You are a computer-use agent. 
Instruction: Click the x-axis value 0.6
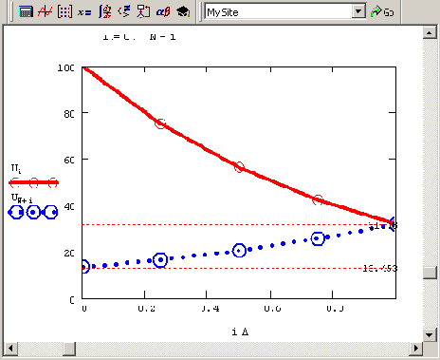[272, 309]
